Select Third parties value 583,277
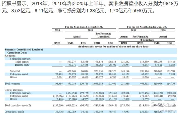179x115 pixels. tap(72, 62)
